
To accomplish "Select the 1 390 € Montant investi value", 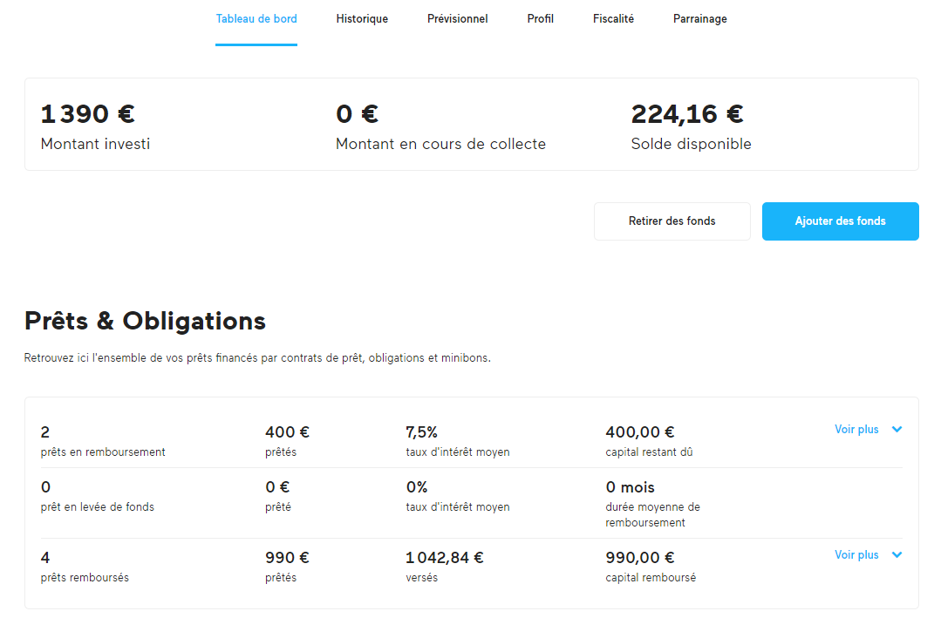I will coord(87,113).
